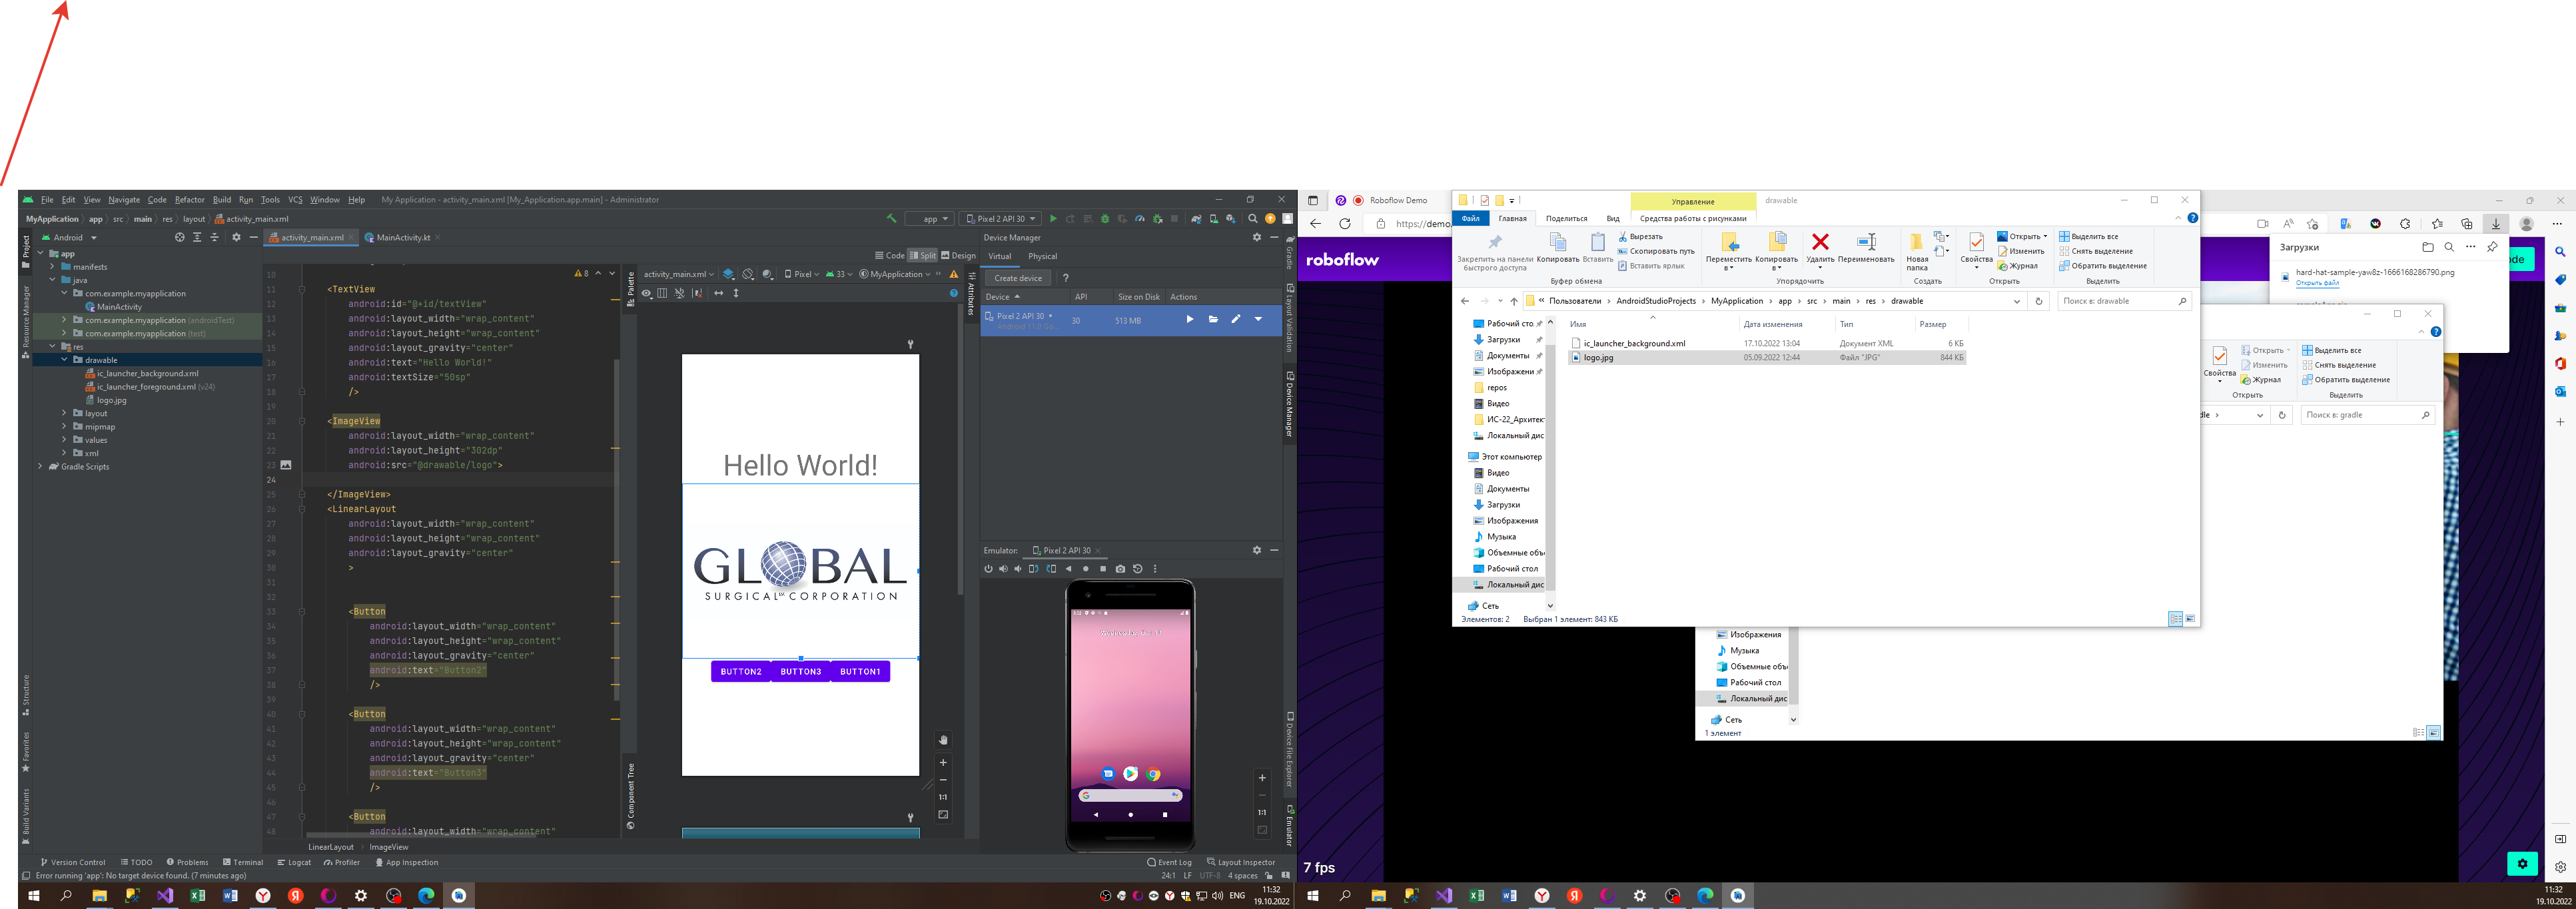This screenshot has height=909, width=2576.
Task: Switch editor to Design view mode
Action: [958, 256]
